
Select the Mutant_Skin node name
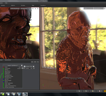pyautogui.click(x=29, y=66)
